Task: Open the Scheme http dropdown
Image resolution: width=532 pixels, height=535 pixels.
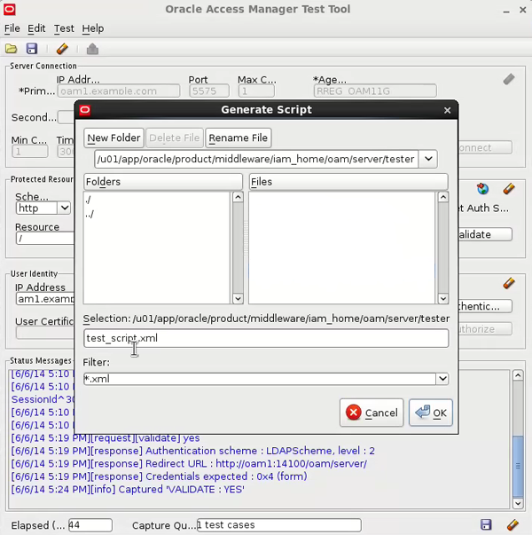Action: click(64, 208)
